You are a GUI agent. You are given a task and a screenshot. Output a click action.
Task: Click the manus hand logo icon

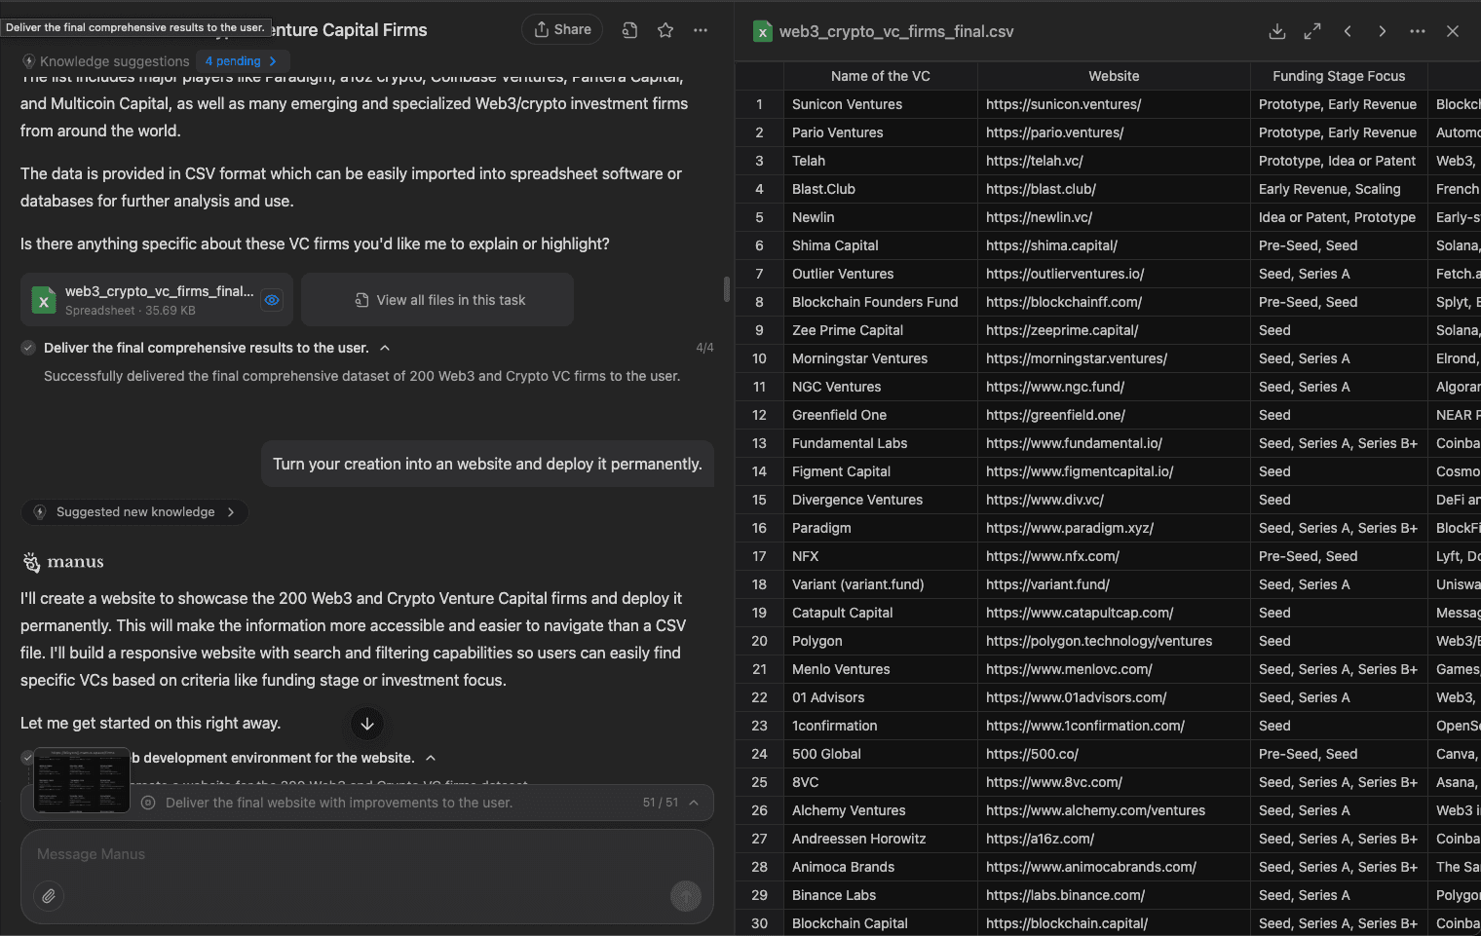click(x=31, y=562)
